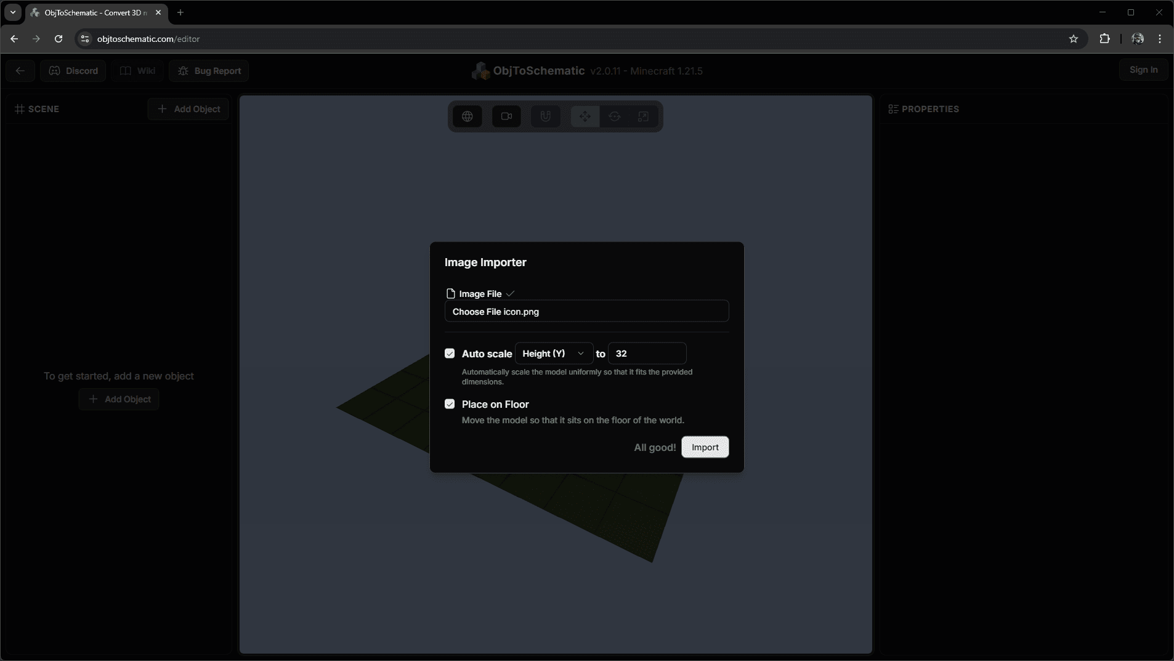Click the editor back arrow button
Image resolution: width=1174 pixels, height=661 pixels.
pos(20,71)
